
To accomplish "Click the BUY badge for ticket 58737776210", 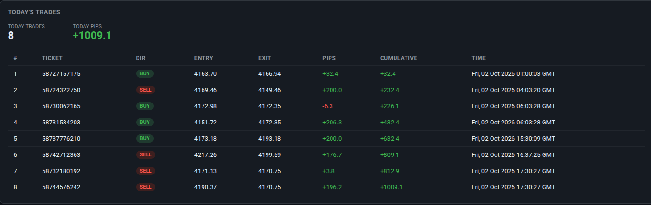I will coord(145,139).
